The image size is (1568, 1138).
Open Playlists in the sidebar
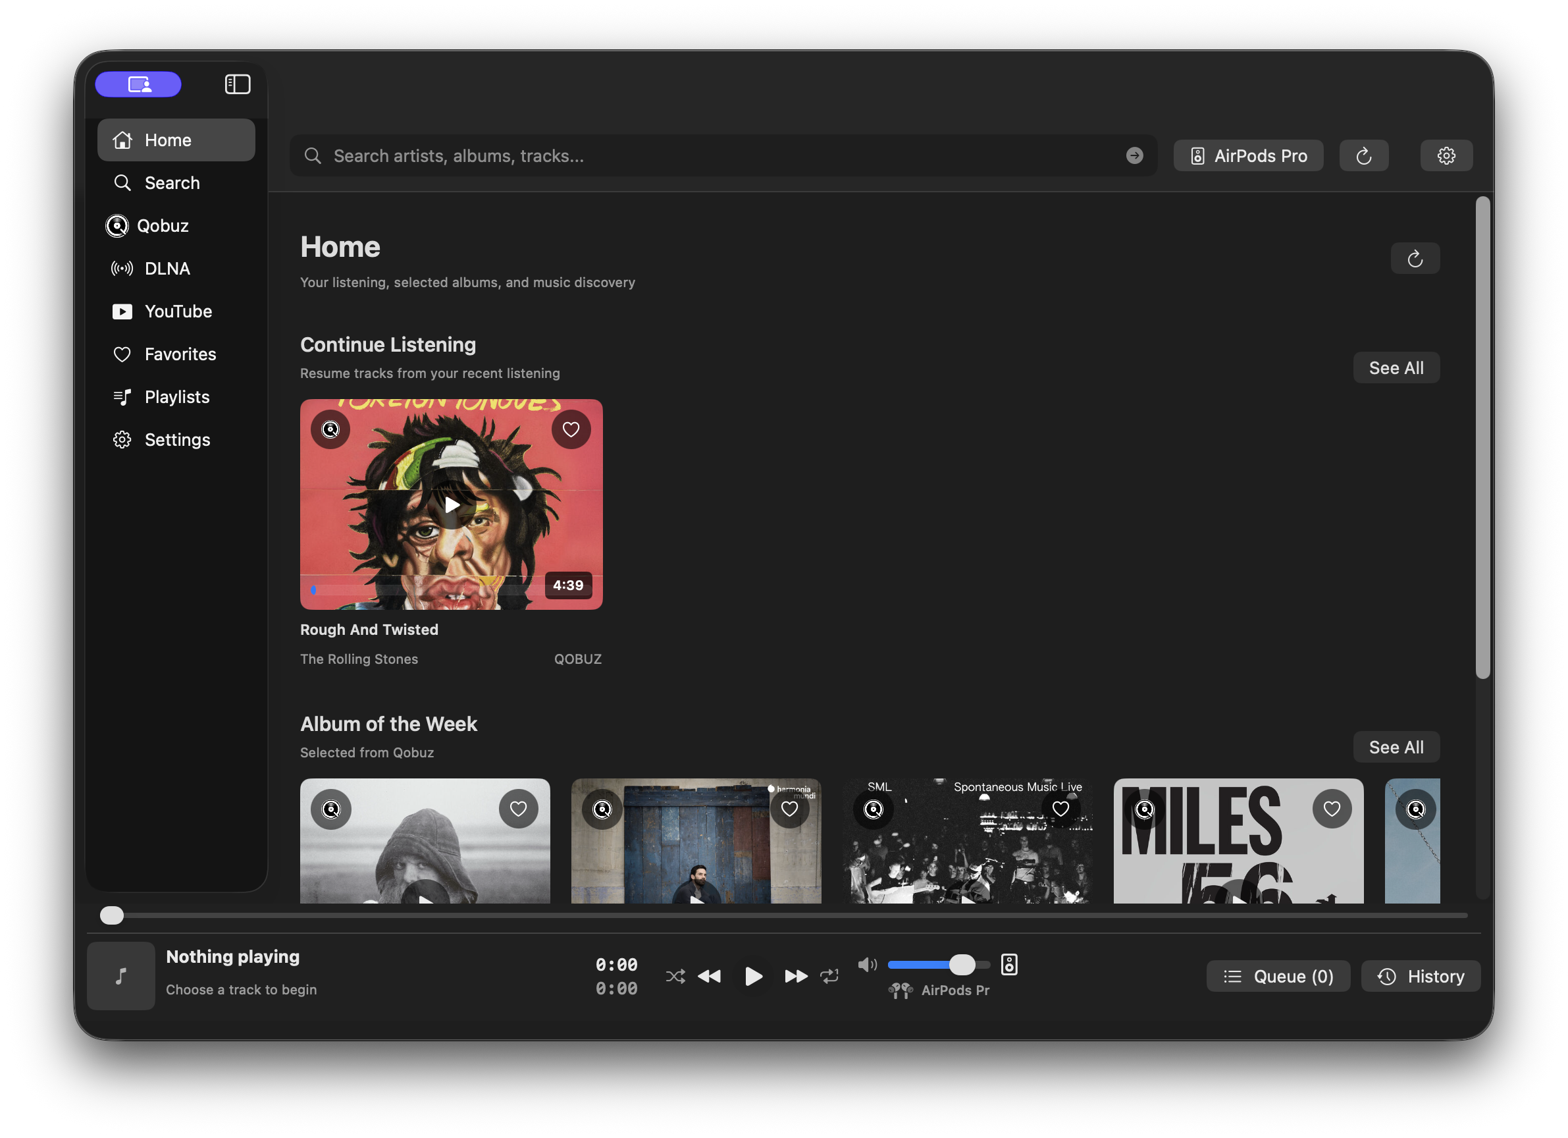tap(176, 397)
